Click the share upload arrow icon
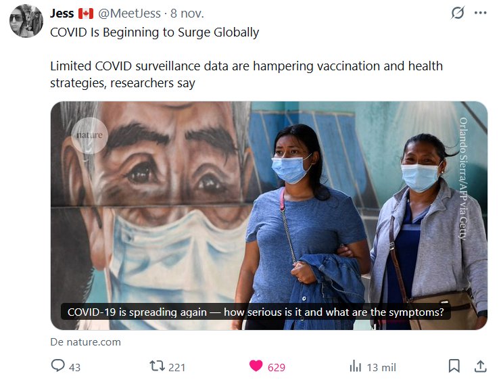This screenshot has height=380, width=499. click(x=480, y=366)
